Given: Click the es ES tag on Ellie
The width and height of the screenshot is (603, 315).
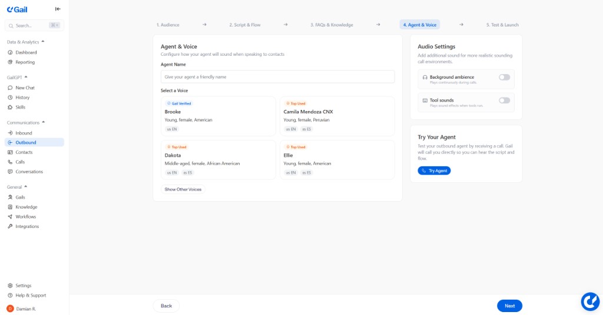Looking at the screenshot, I should click(x=307, y=173).
